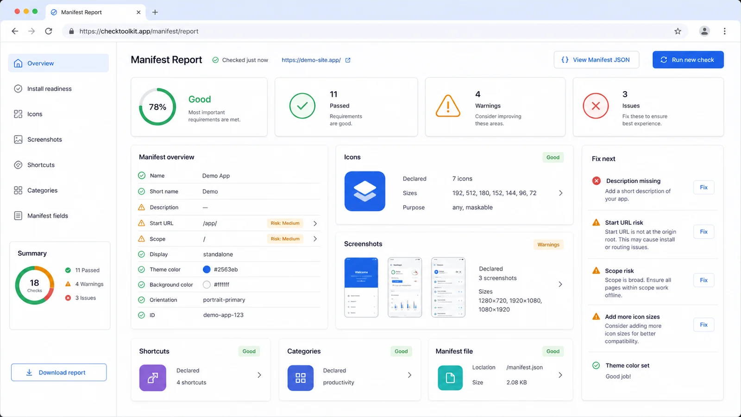
Task: Click the blue Categories grid icon
Action: (301, 378)
